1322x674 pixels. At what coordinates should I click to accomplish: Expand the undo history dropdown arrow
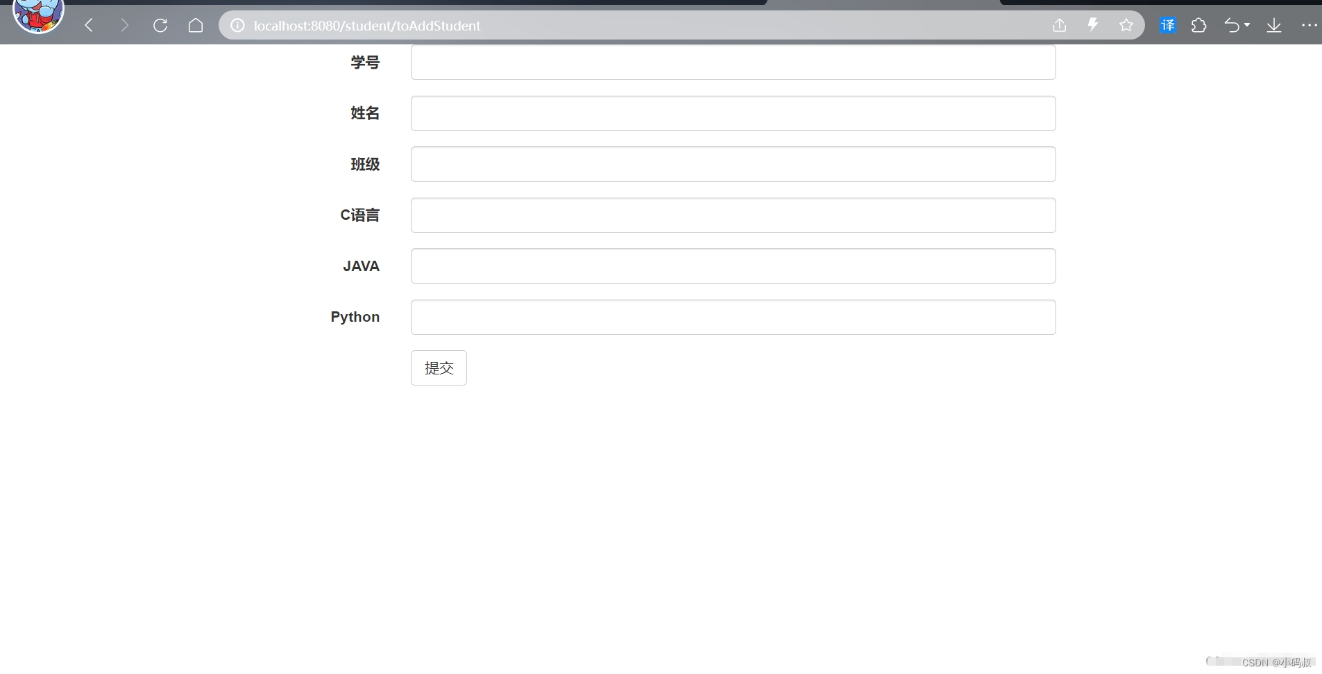pos(1246,25)
